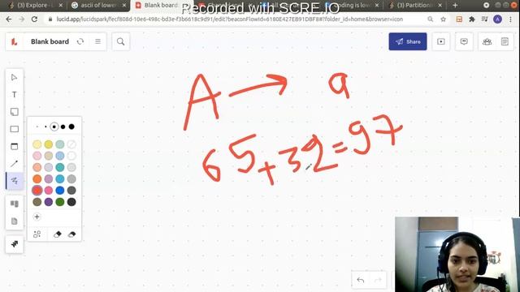This screenshot has width=520, height=292.
Task: Open the collaborators people icon
Action: (487, 41)
